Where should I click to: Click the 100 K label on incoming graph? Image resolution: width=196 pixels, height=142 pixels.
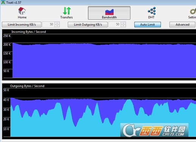point(7,62)
